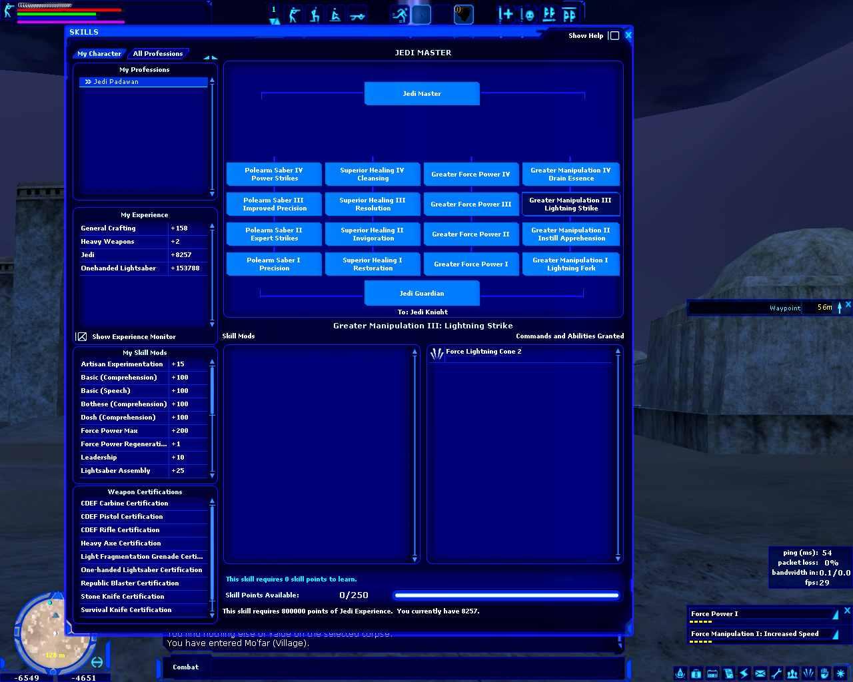Click the Skill Mods panel scrollbar
Screen dimensions: 853x682
click(x=415, y=454)
